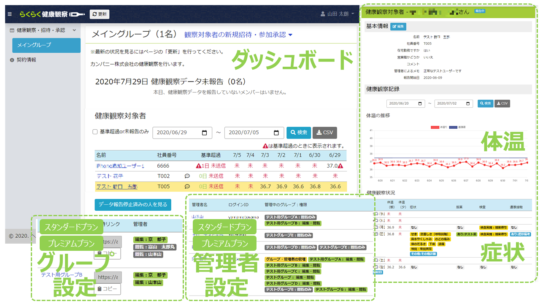Click 検索 in the 健康観察記録 section

pyautogui.click(x=485, y=103)
